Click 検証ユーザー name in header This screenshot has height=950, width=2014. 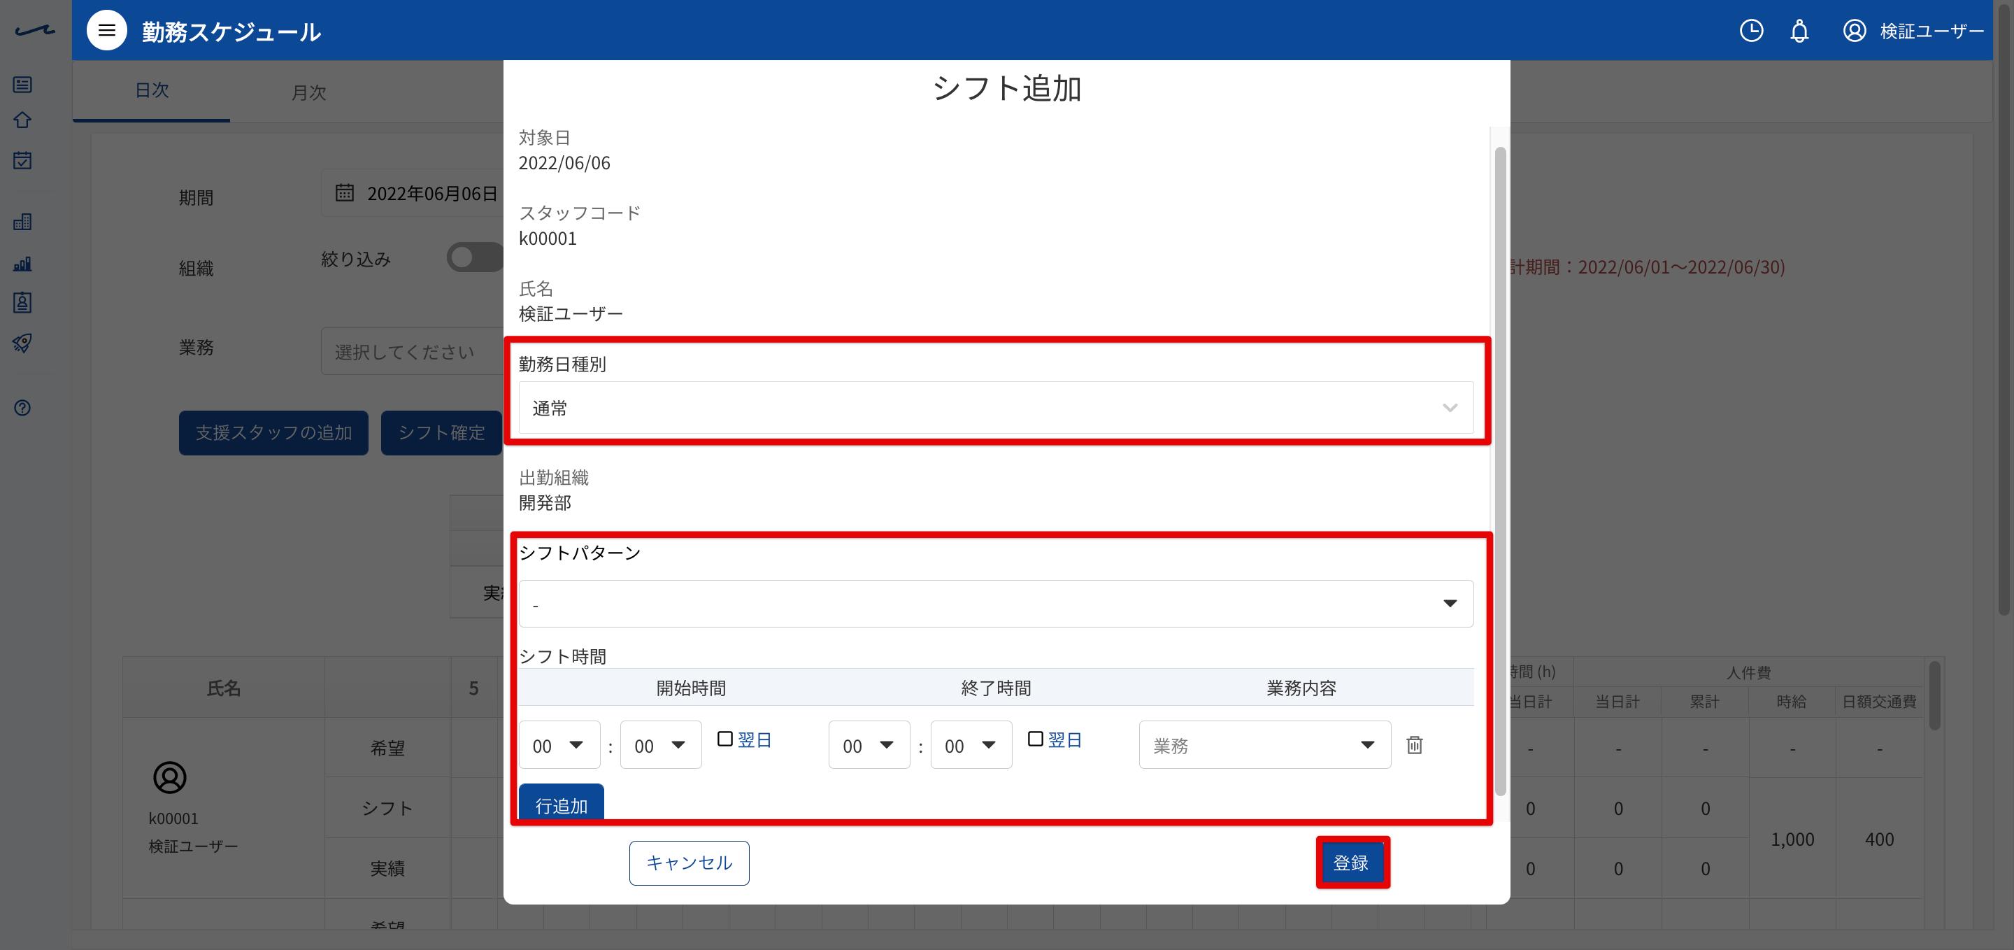pos(1932,31)
